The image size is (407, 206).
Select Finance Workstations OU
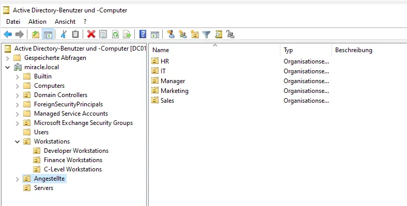[73, 160]
